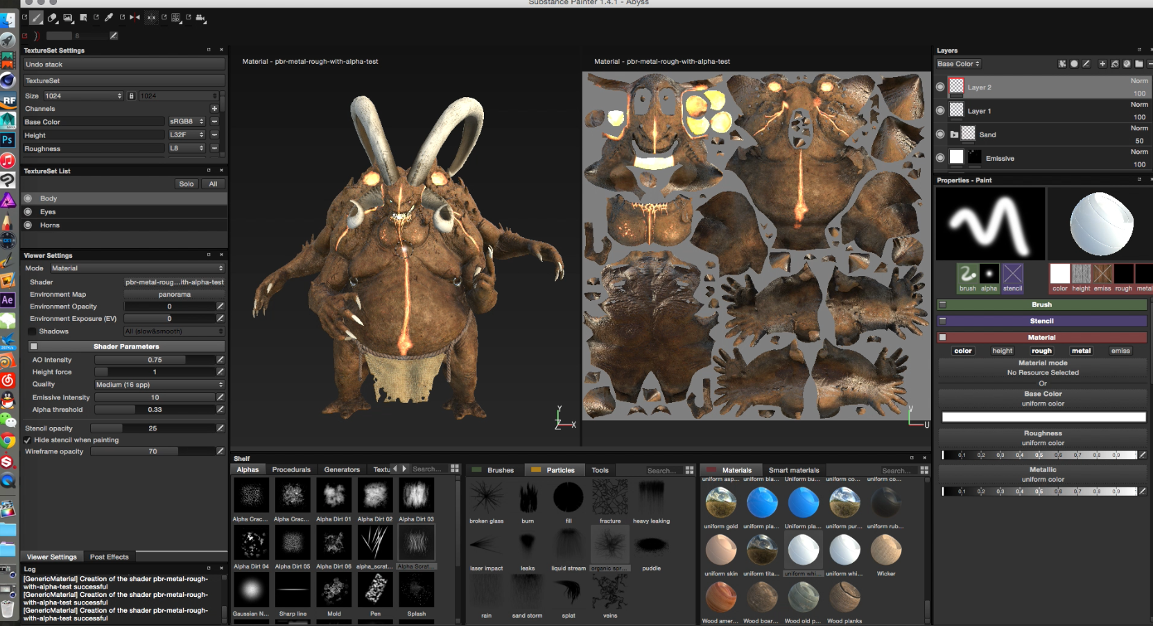This screenshot has width=1153, height=626.
Task: Open the Base Color channel dropdown in Layers
Action: click(x=958, y=64)
